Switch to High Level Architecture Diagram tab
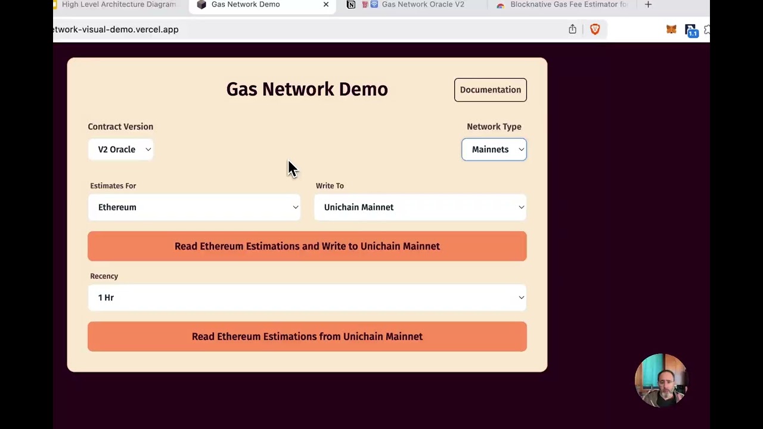 (119, 5)
